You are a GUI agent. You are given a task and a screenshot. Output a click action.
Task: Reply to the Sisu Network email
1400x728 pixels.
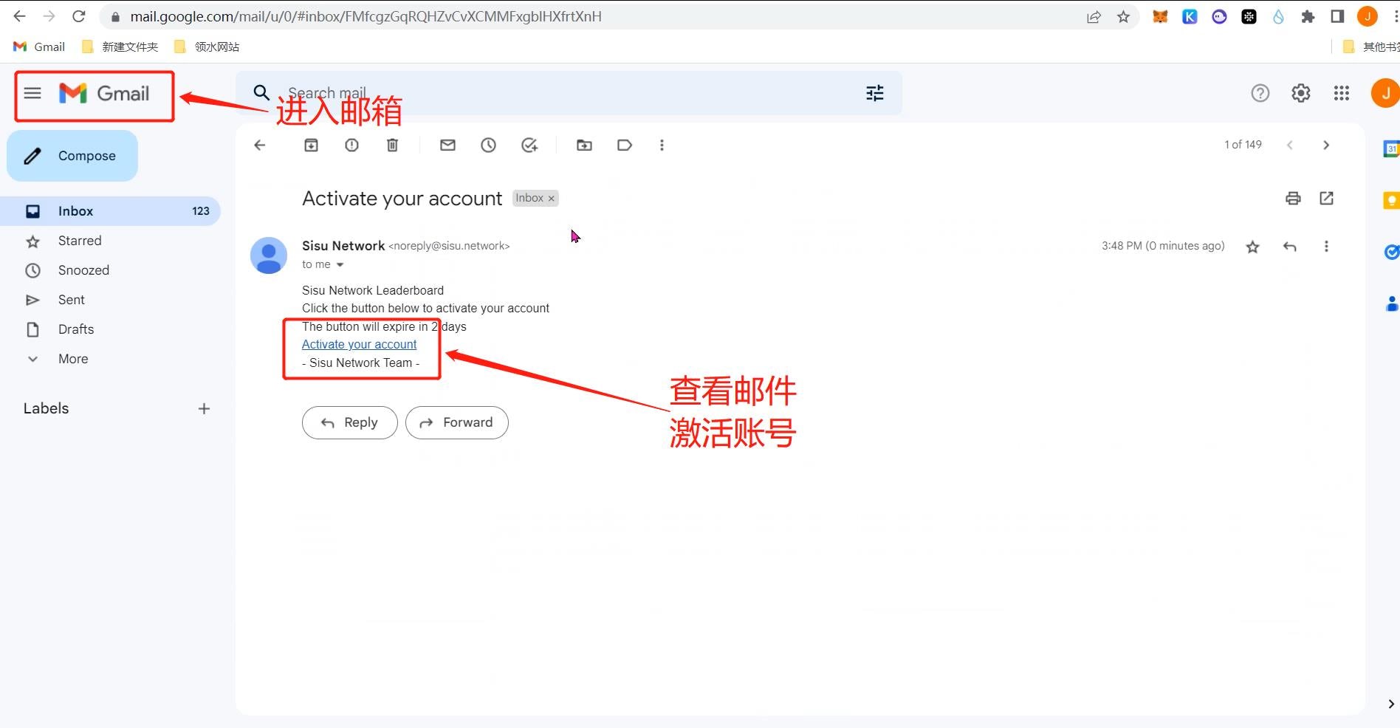[349, 422]
